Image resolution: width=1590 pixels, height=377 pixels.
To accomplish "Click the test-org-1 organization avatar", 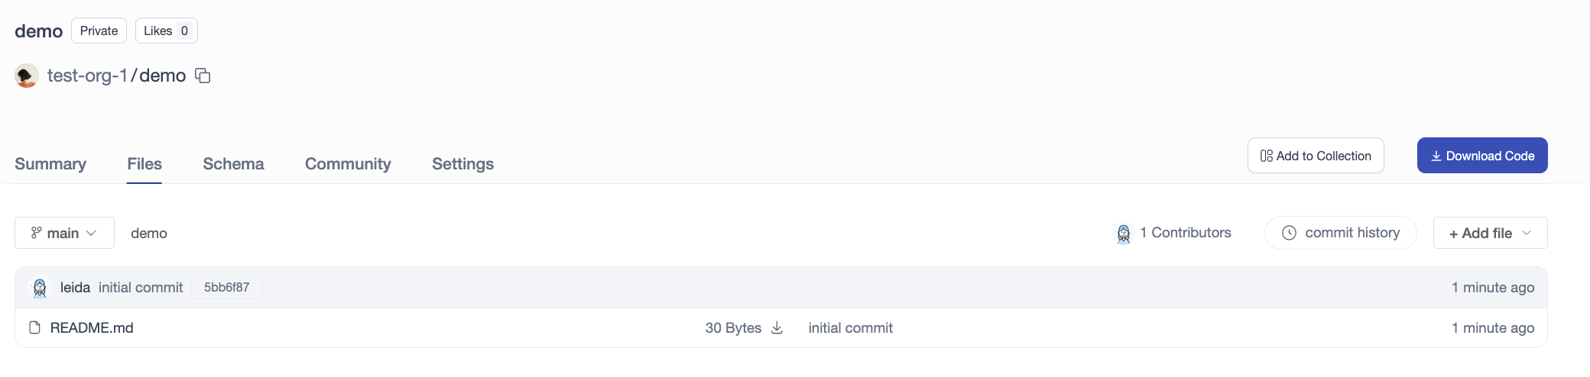I will [27, 76].
